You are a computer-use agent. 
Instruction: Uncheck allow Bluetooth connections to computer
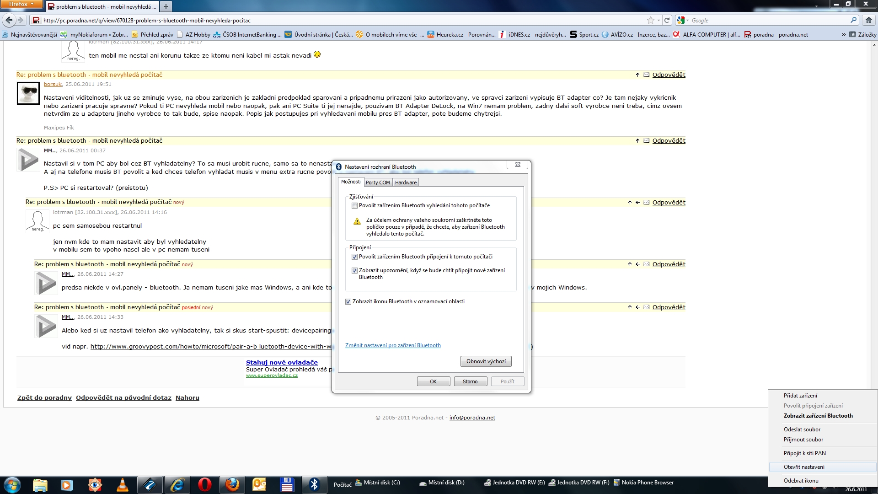coord(354,257)
